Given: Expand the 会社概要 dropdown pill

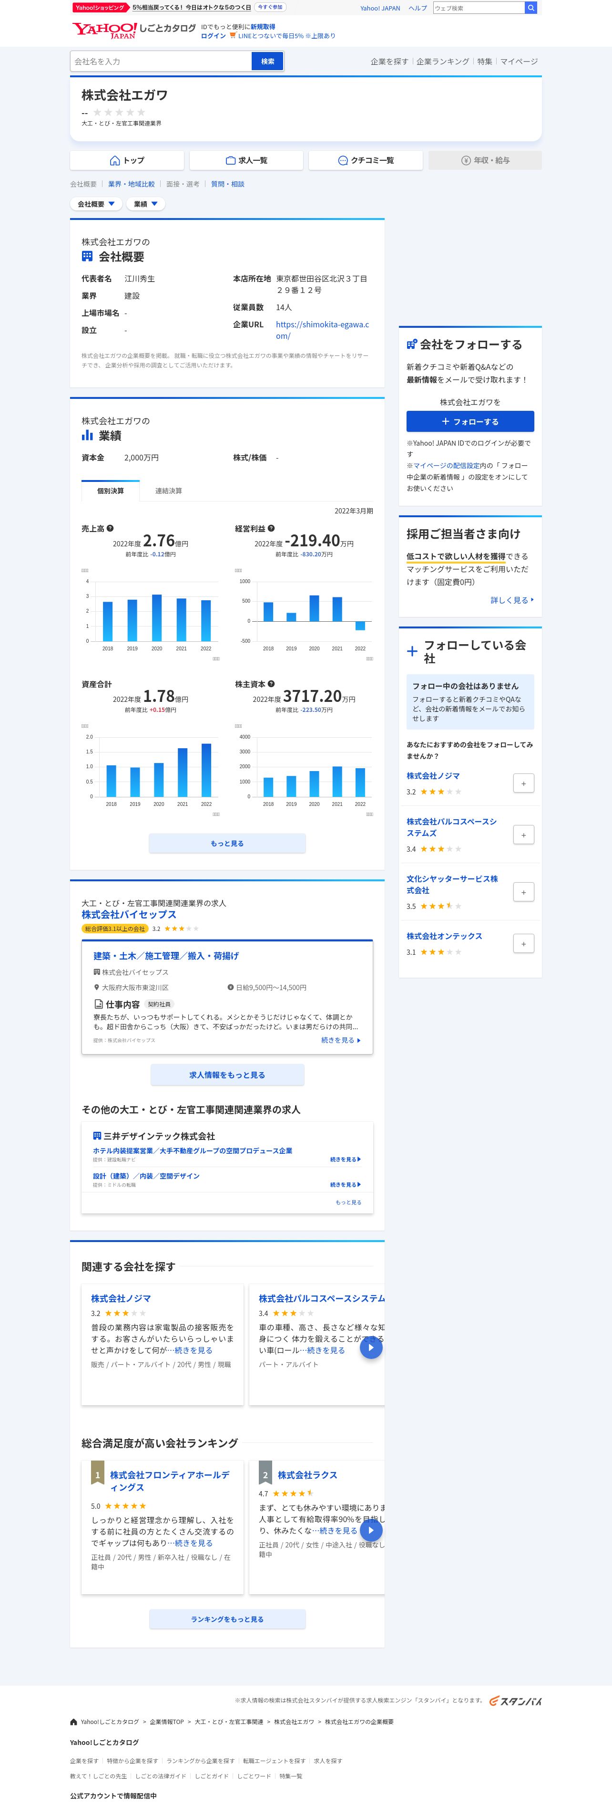Looking at the screenshot, I should click(x=96, y=204).
